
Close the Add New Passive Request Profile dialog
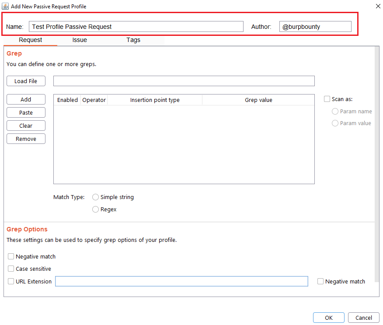(x=378, y=6)
